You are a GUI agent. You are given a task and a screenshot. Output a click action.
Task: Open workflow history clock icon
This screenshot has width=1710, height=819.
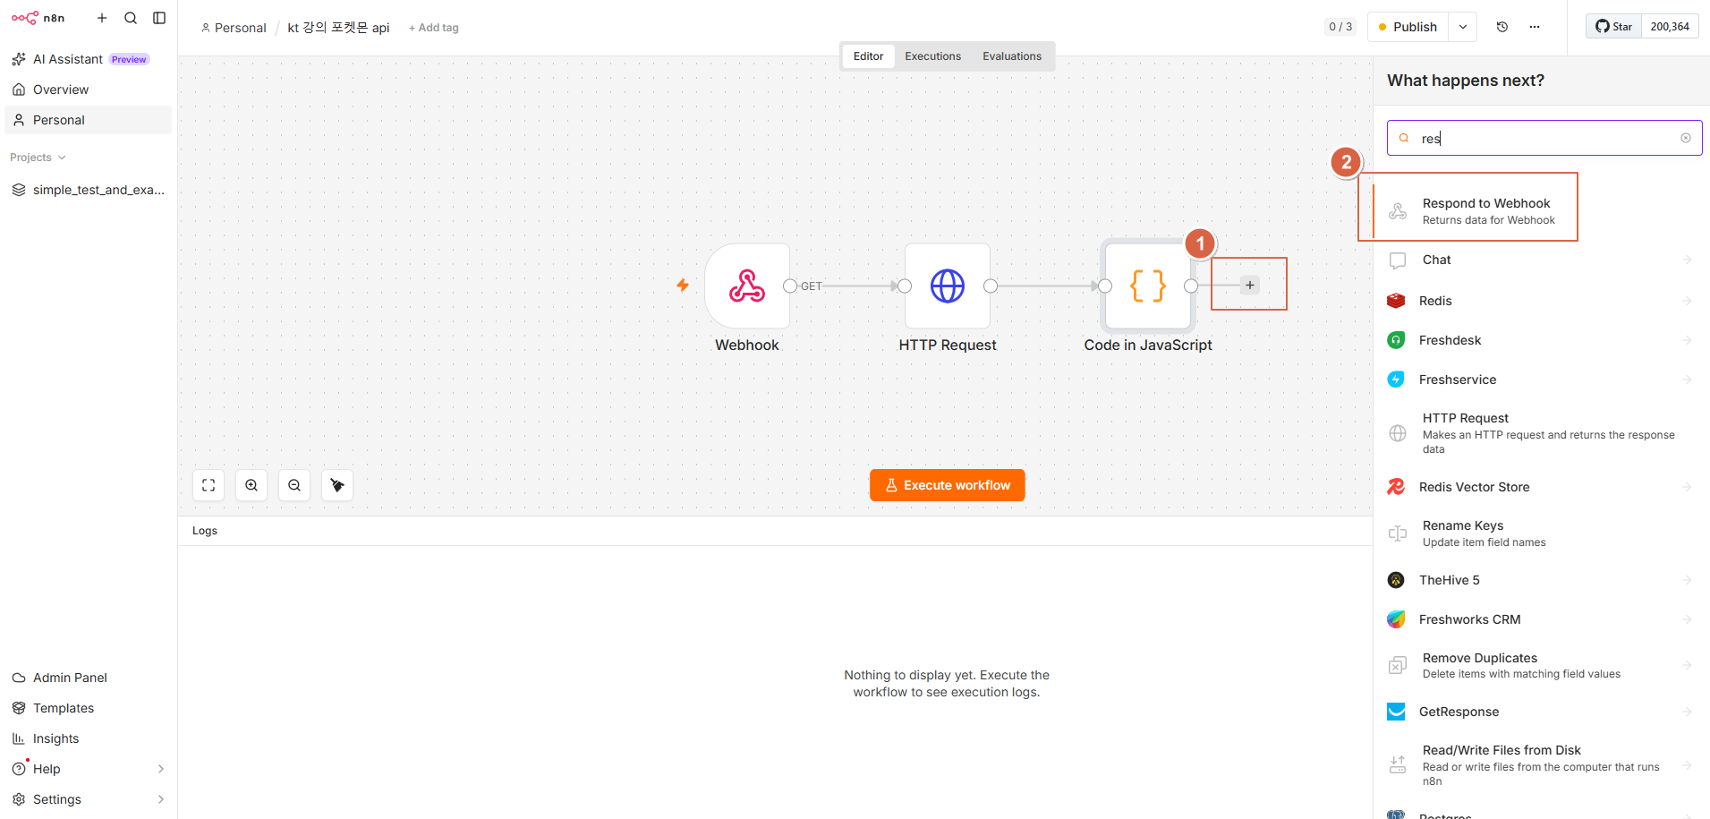[x=1502, y=27]
